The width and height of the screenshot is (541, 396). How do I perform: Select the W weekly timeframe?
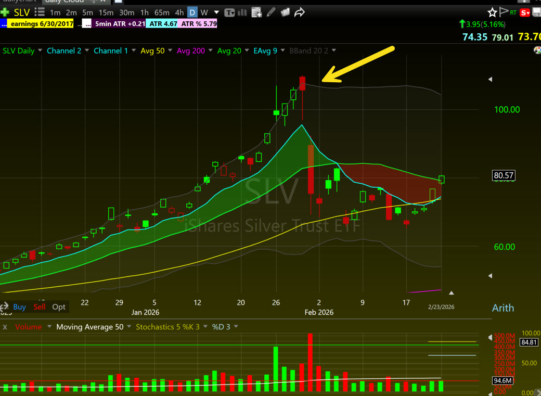point(204,13)
